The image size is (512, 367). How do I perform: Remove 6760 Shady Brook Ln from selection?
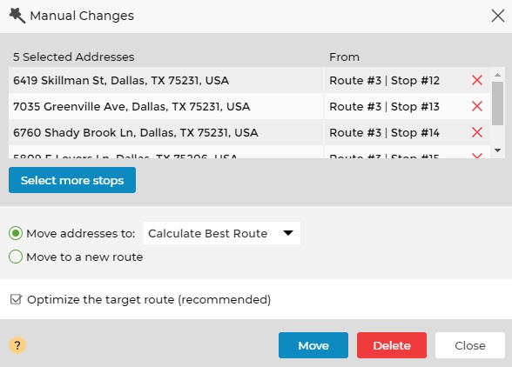pos(477,132)
